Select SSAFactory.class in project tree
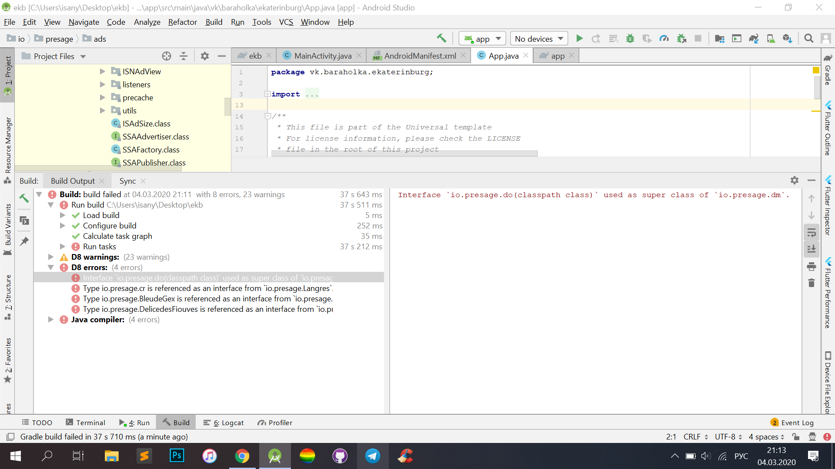Viewport: 835px width, 469px height. pyautogui.click(x=151, y=149)
